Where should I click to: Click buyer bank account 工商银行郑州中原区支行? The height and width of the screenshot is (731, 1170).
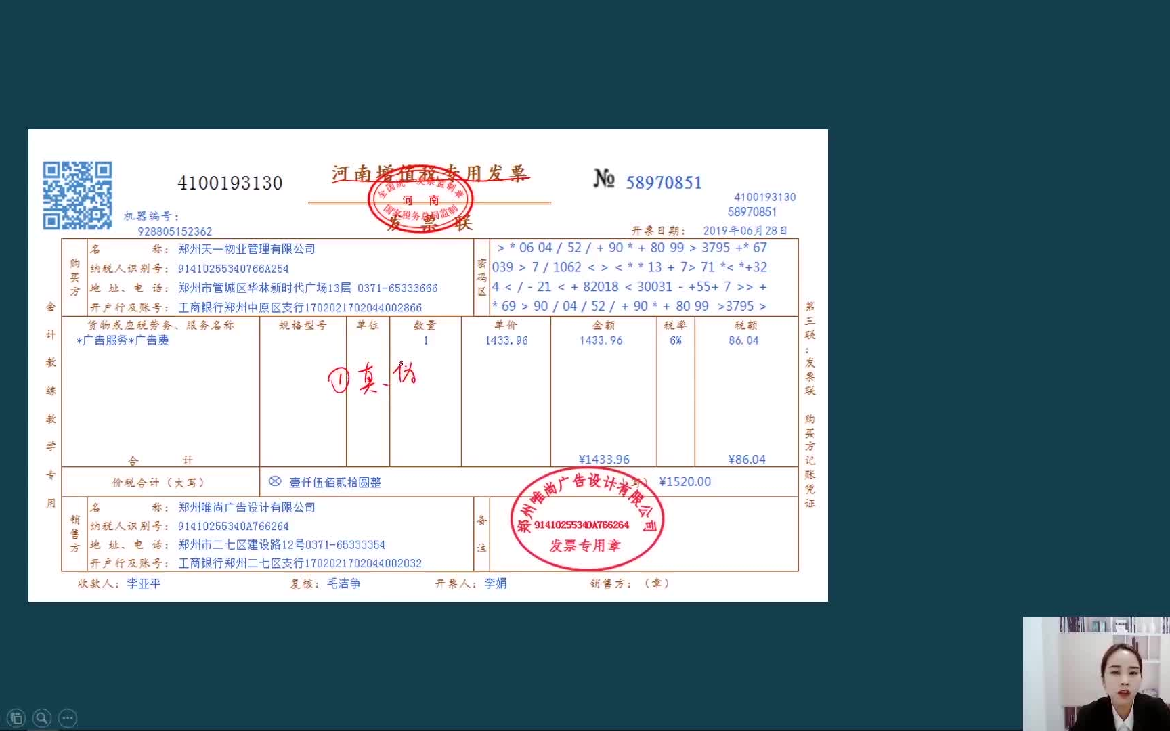(x=241, y=307)
